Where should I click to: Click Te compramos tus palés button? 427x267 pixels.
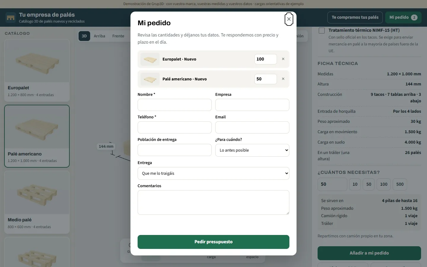(355, 18)
